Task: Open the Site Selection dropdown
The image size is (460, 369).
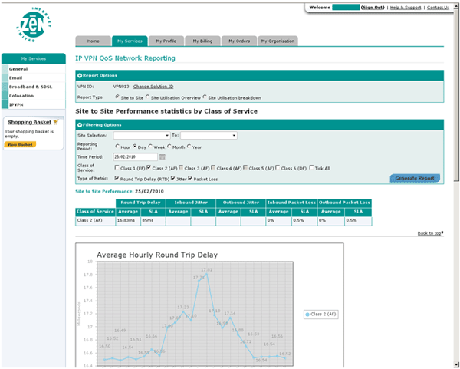Action: 141,135
